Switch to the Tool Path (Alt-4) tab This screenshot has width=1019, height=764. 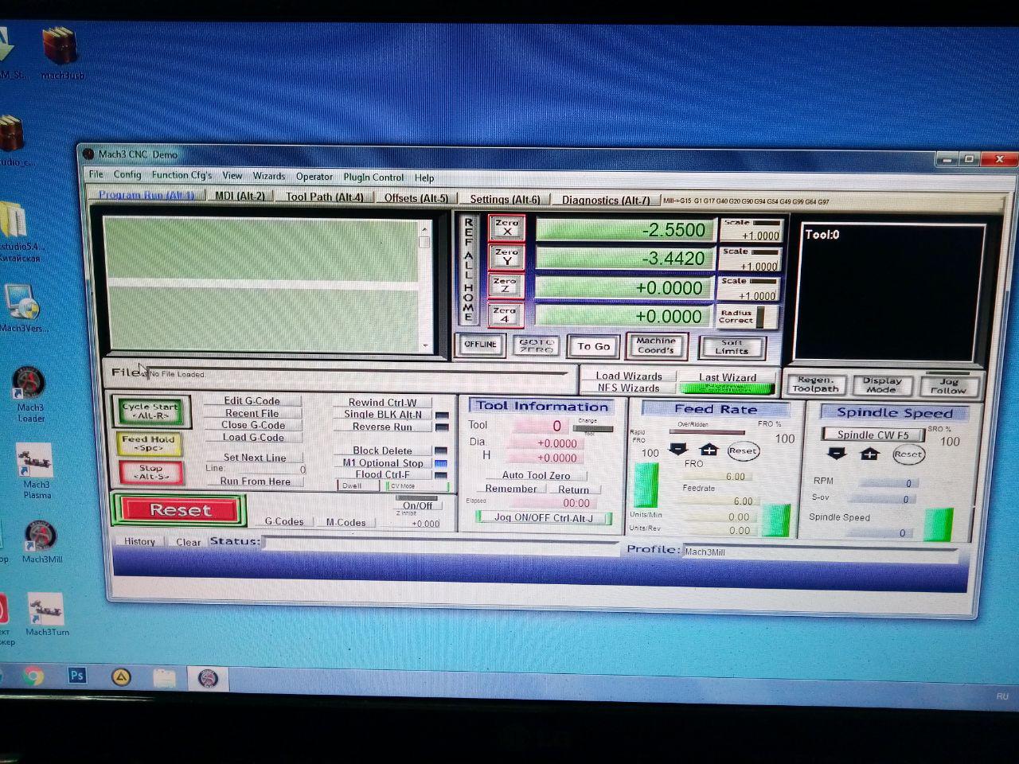[325, 197]
